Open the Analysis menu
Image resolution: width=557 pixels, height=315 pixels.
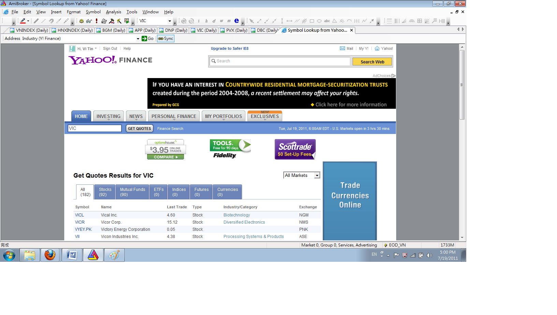(x=113, y=12)
